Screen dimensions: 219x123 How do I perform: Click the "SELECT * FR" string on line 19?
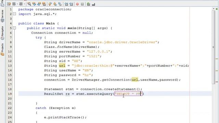[x=128, y=94]
